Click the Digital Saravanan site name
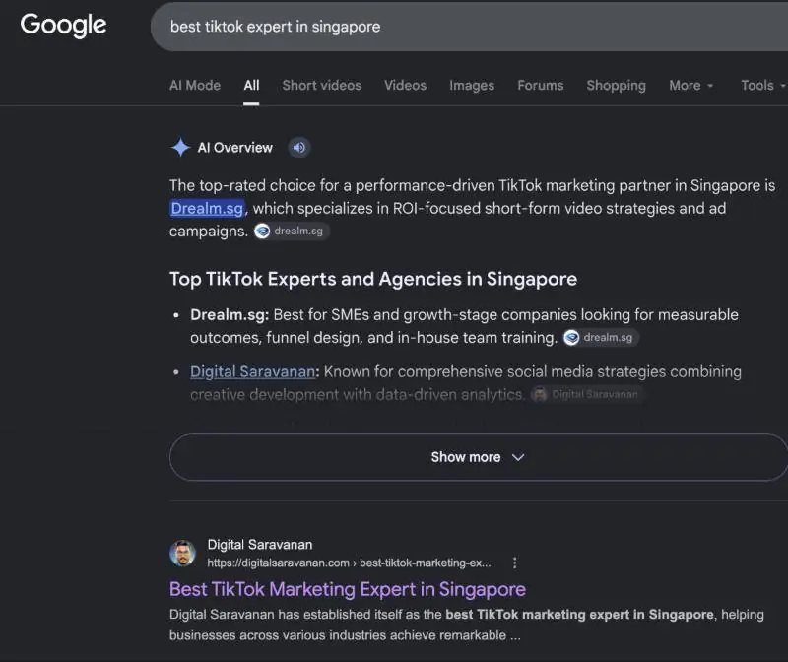 click(260, 545)
